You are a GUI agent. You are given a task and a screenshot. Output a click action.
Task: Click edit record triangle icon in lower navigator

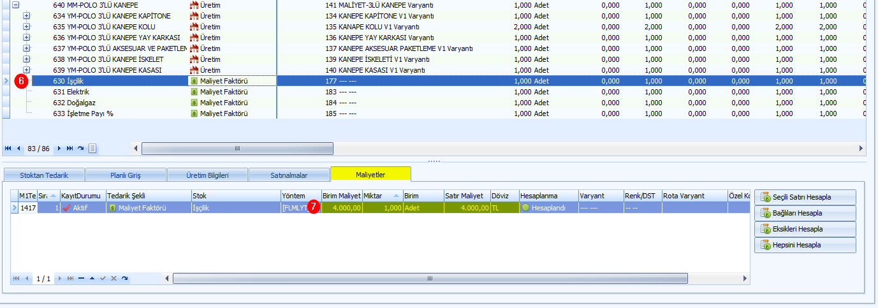click(92, 279)
